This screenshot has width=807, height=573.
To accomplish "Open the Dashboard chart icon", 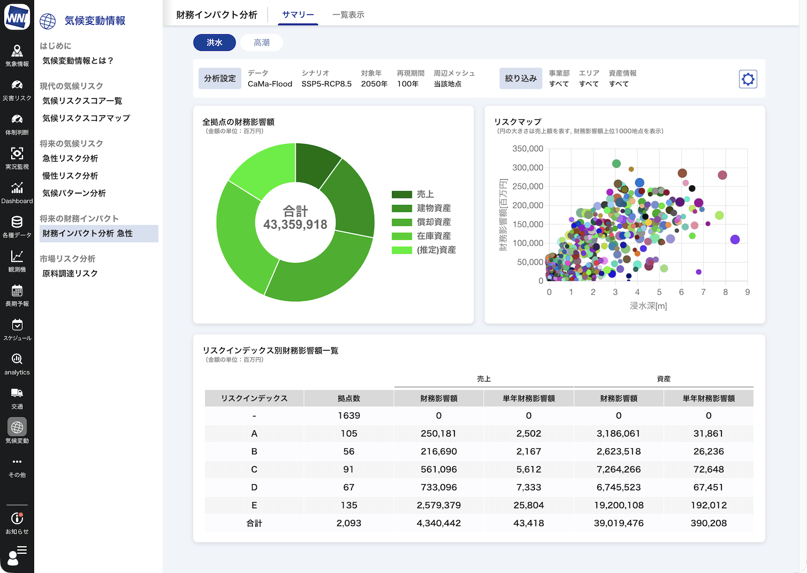I will point(17,192).
